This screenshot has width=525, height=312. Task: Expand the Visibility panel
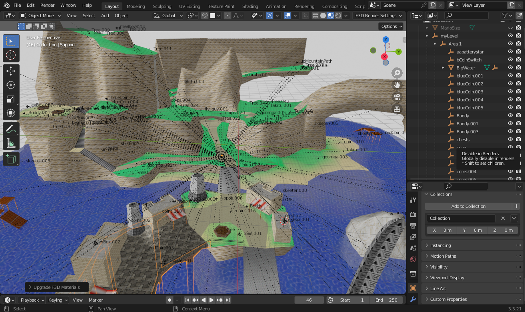click(x=439, y=267)
